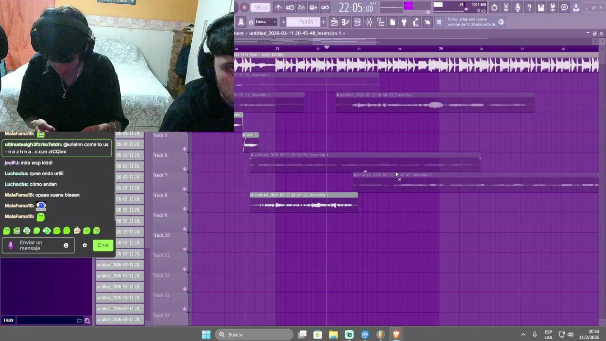Image resolution: width=606 pixels, height=341 pixels.
Task: Click untitled_2026-03-11 20-45-48_Inserción 1 breadcrumb
Action: (x=295, y=33)
